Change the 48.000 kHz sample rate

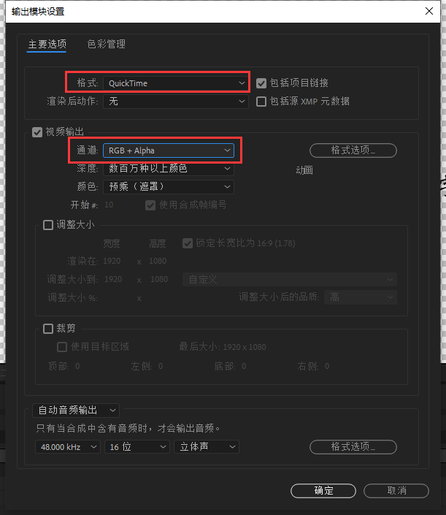tap(68, 446)
